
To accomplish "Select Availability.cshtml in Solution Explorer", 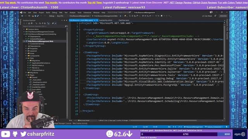I will click(x=39, y=87).
